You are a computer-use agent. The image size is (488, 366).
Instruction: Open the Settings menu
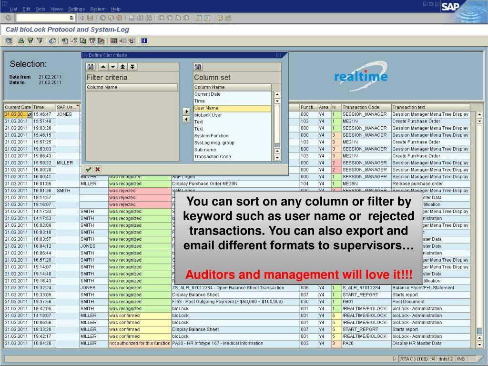(76, 9)
